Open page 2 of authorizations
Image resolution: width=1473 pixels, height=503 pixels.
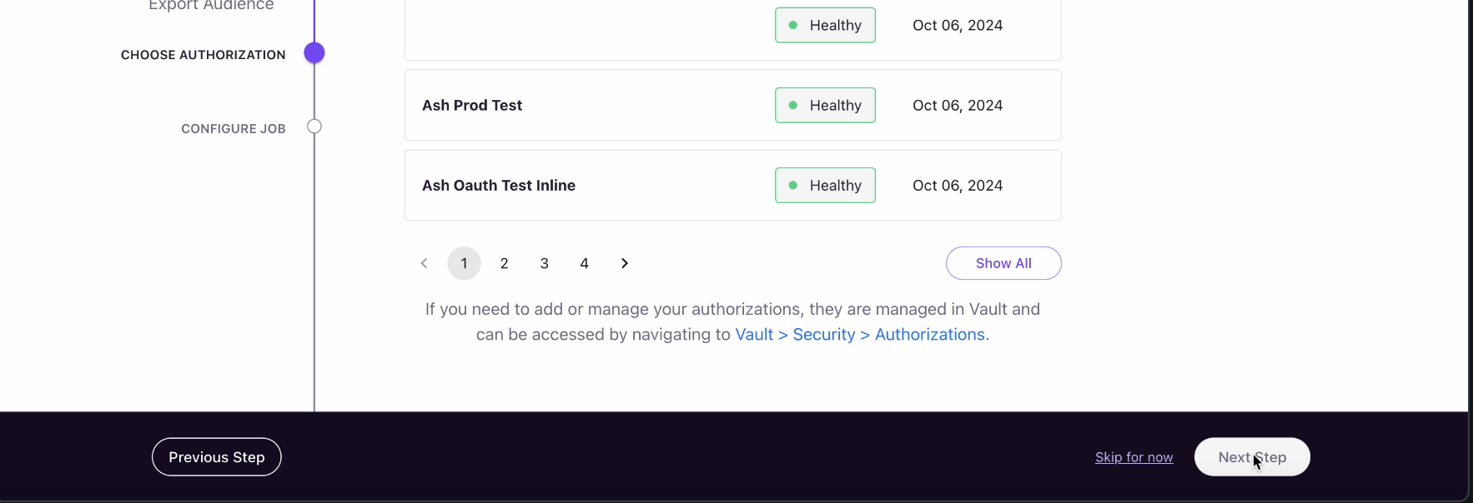coord(504,263)
